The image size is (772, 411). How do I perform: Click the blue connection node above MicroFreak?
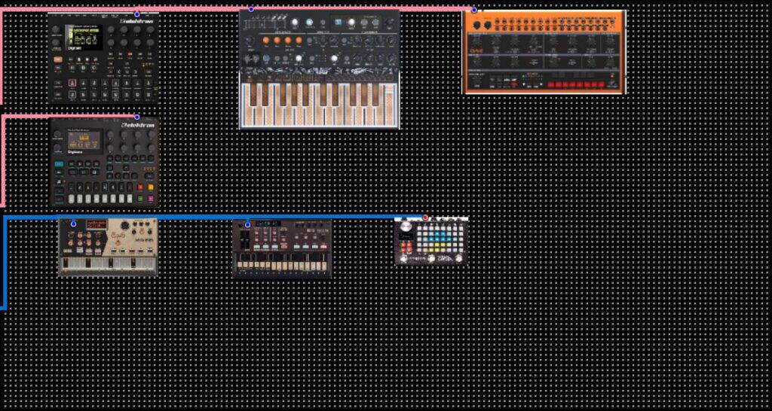click(251, 9)
